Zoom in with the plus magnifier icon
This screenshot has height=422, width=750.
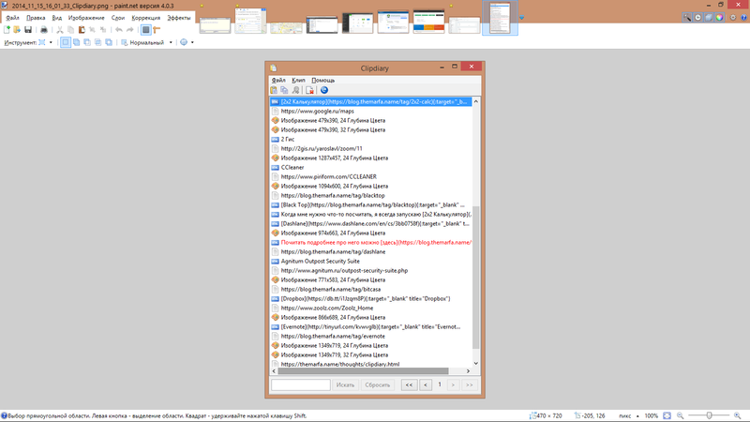tap(737, 415)
